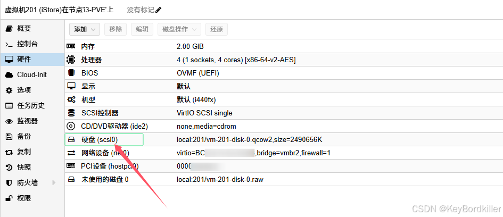Screen dimensions: 503x217
Task: Select the 硬盘 (scsi0) row label
Action: [100, 140]
